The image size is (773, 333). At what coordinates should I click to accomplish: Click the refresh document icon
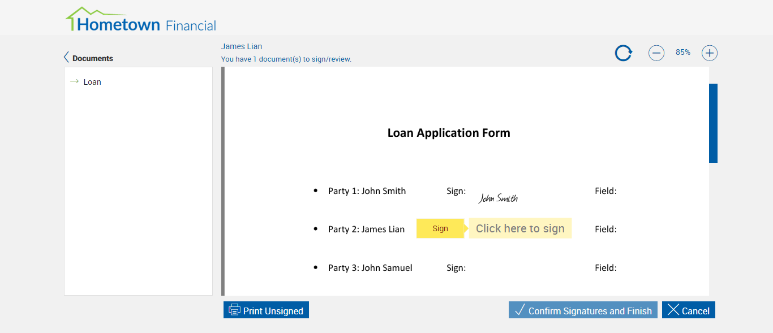coord(623,53)
